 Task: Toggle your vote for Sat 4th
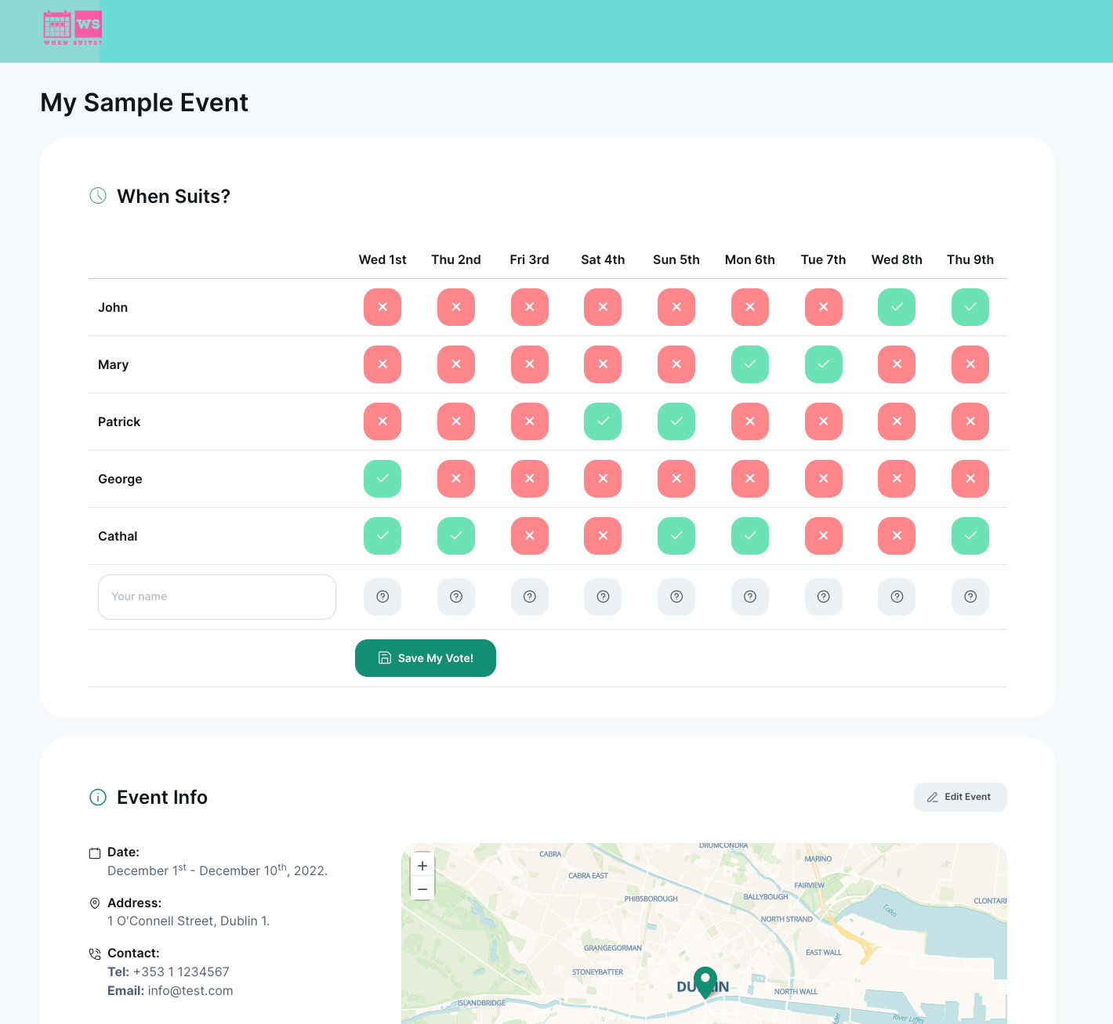coord(603,597)
